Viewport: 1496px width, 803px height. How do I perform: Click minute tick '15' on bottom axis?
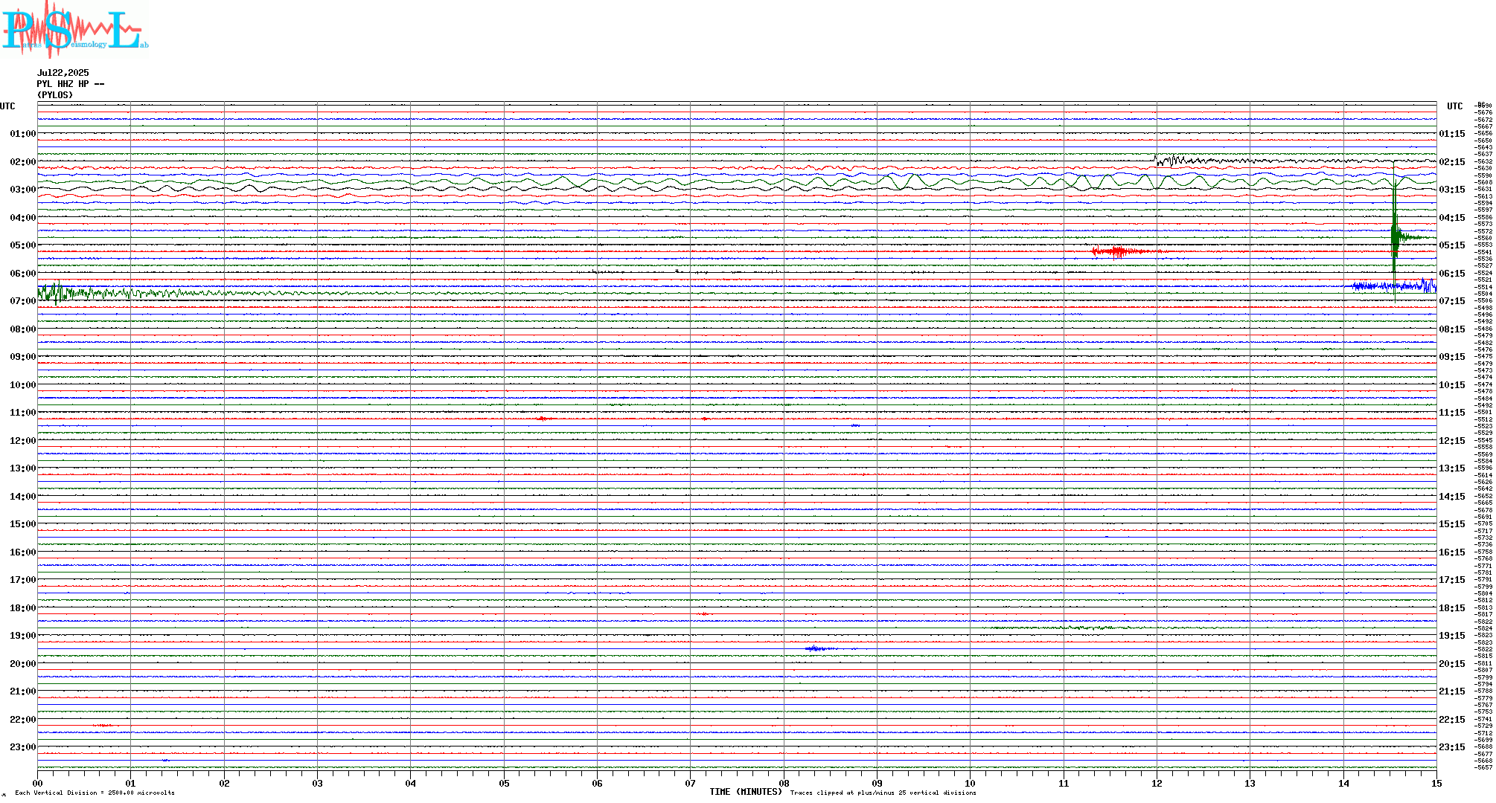coord(1436,783)
